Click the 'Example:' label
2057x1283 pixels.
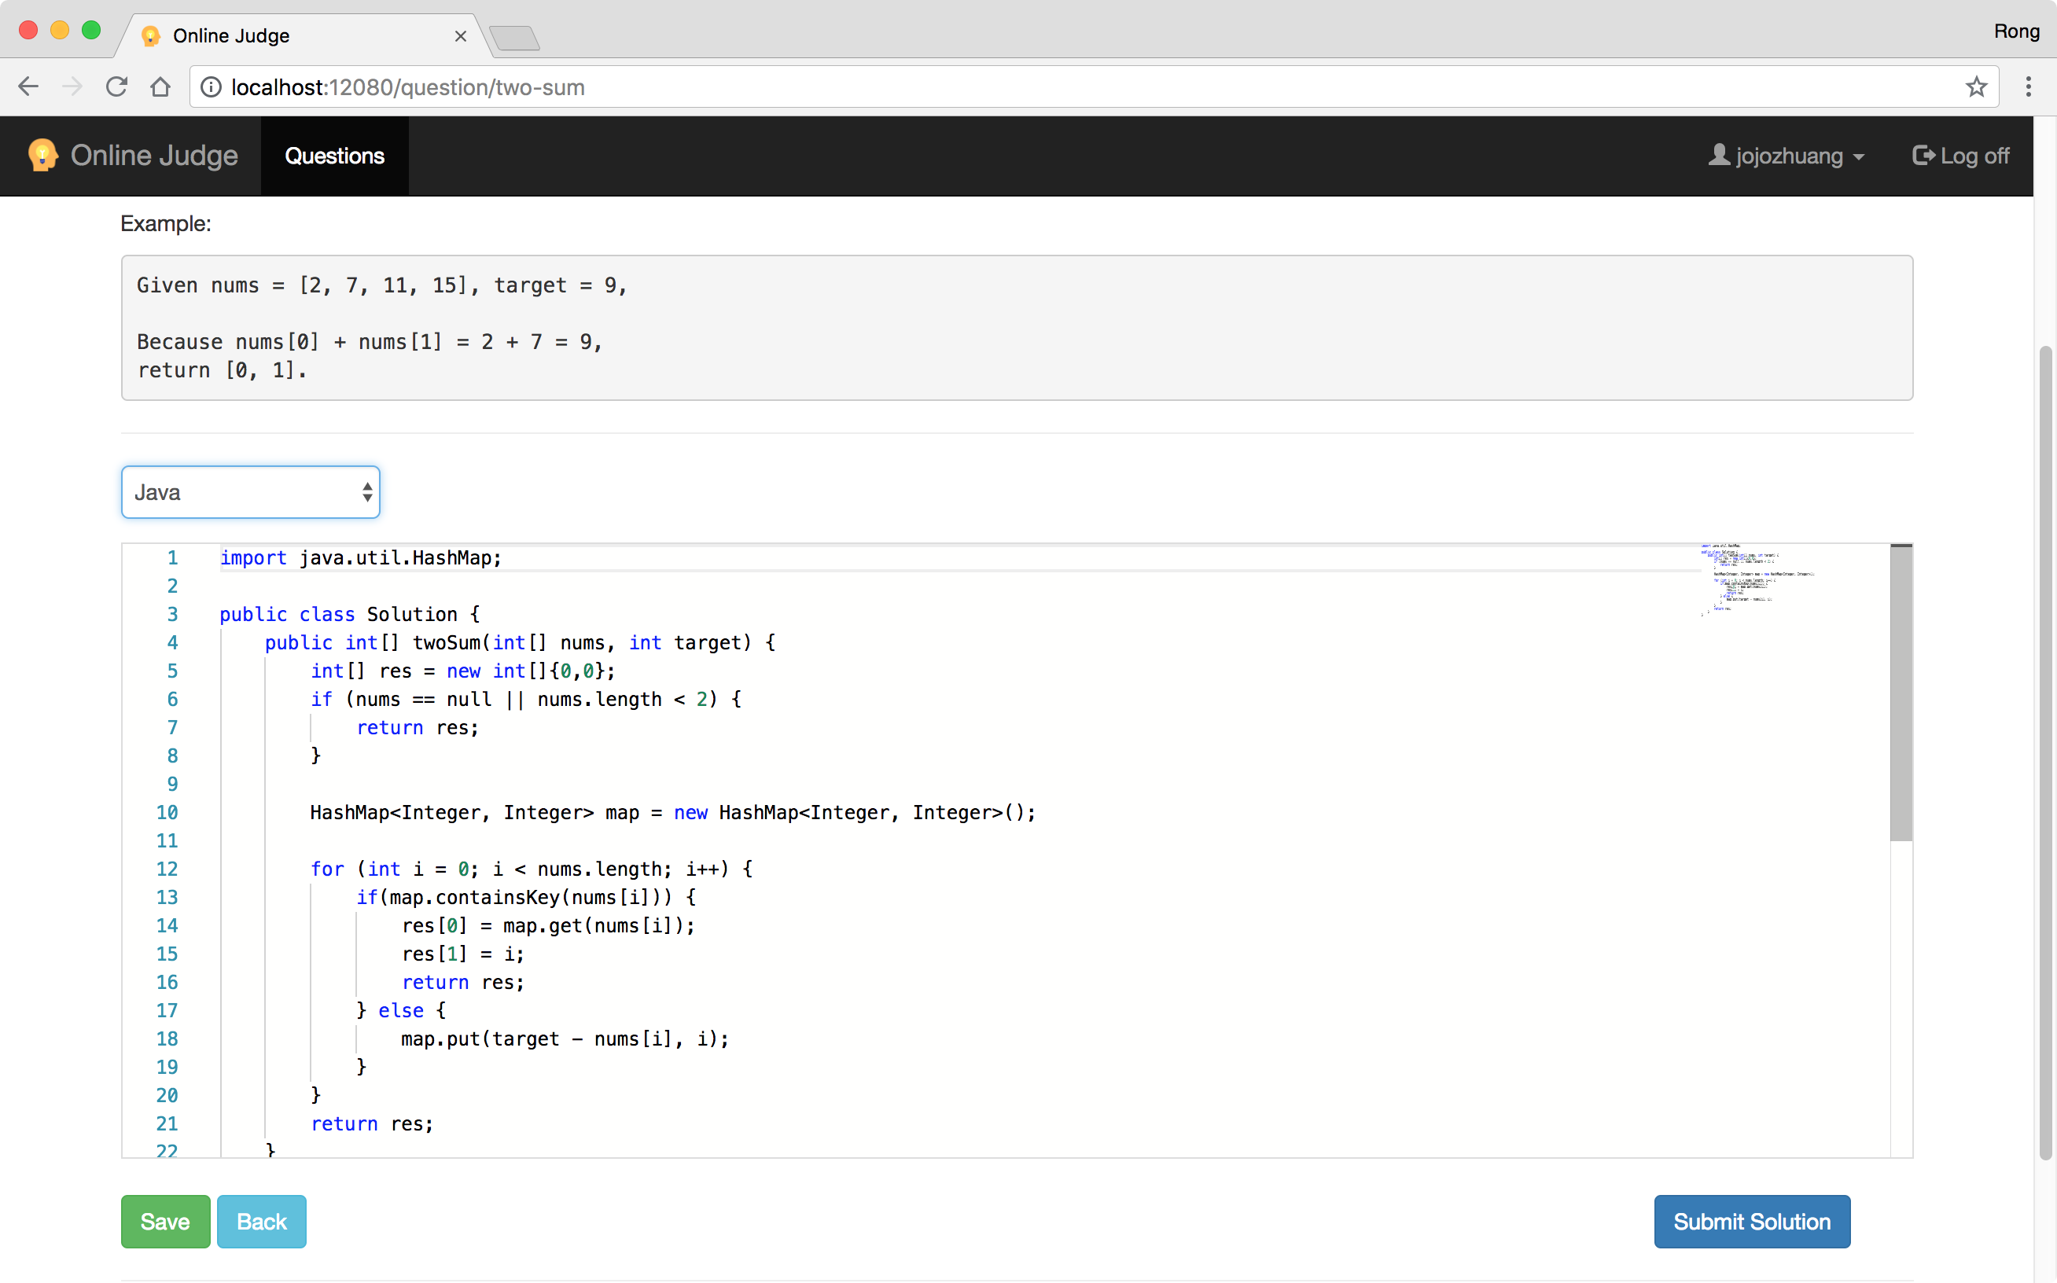pos(165,223)
